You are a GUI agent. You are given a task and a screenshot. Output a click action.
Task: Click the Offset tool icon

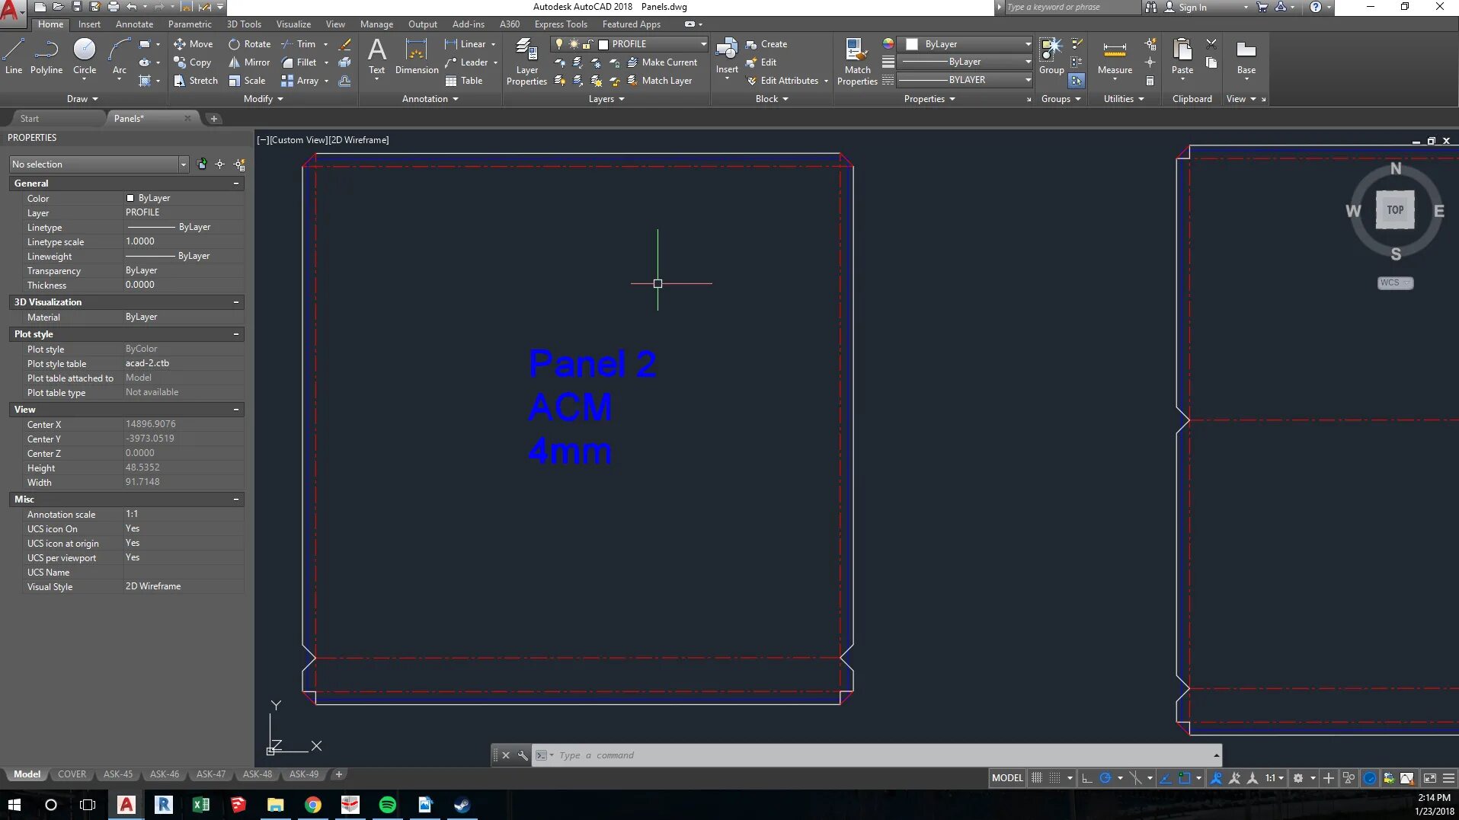(345, 81)
